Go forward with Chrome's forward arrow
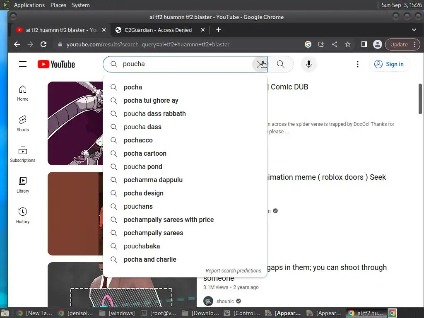Viewport: 424px width, 318px height. pyautogui.click(x=30, y=44)
